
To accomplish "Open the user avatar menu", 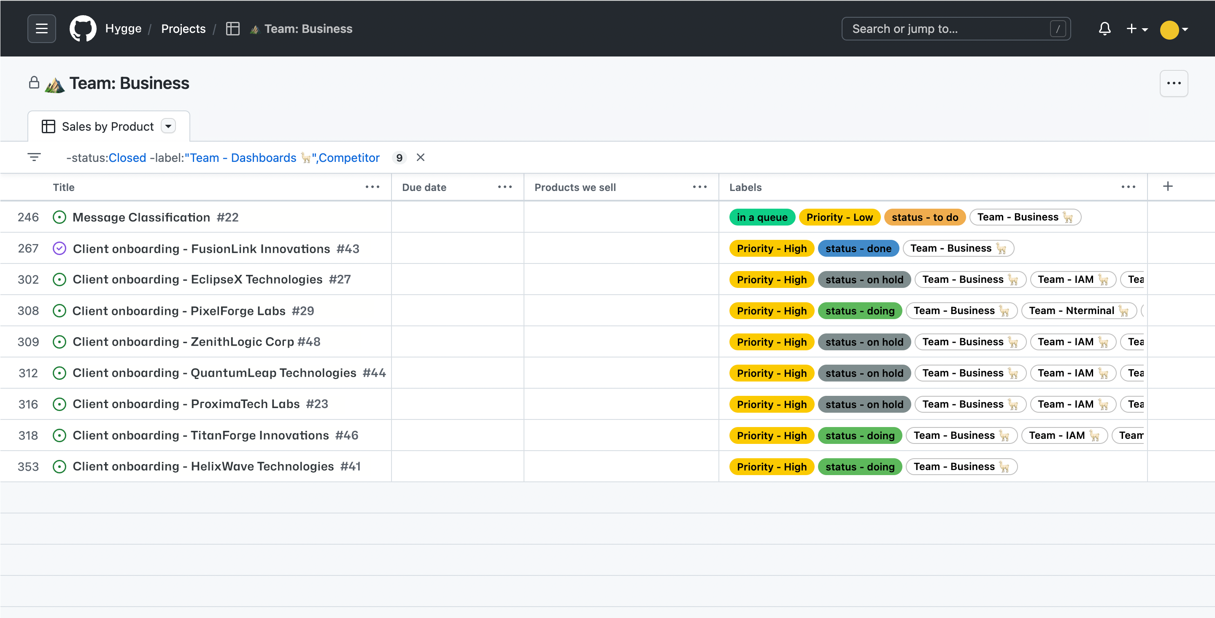I will pos(1174,29).
